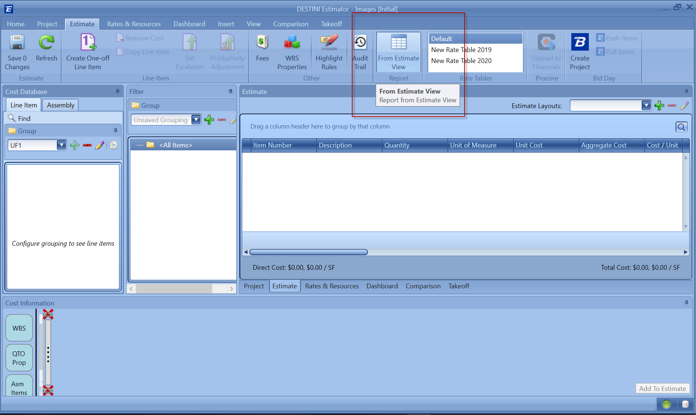This screenshot has width=696, height=415.
Task: Switch to the Takeoff ribbon tab
Action: click(x=331, y=23)
